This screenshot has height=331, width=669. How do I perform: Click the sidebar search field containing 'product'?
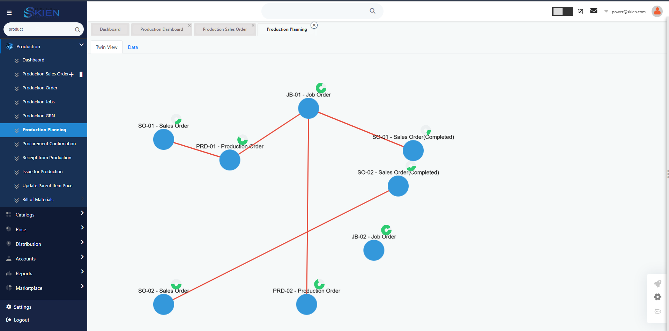[x=38, y=30]
